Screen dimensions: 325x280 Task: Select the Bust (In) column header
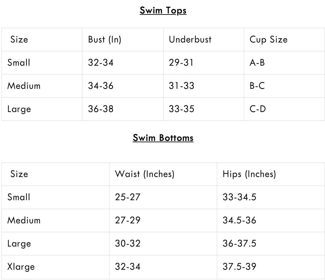[104, 40]
